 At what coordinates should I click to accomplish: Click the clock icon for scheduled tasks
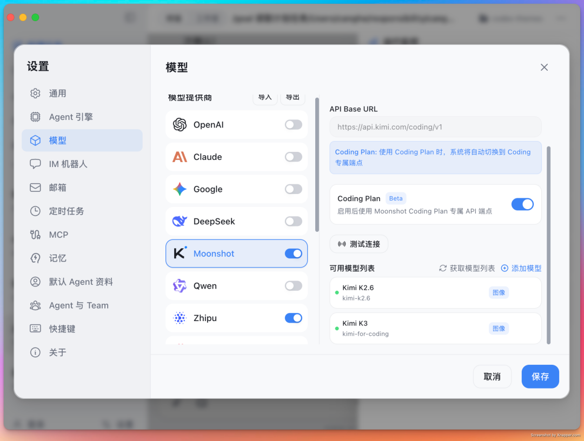35,211
